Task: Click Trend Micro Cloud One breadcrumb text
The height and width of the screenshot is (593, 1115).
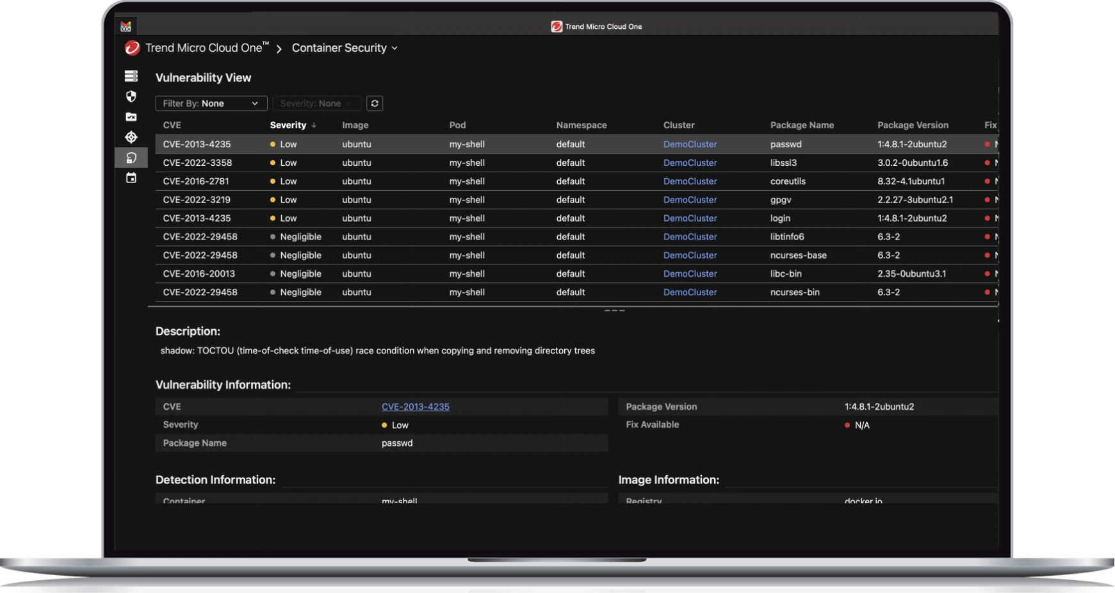Action: 207,48
